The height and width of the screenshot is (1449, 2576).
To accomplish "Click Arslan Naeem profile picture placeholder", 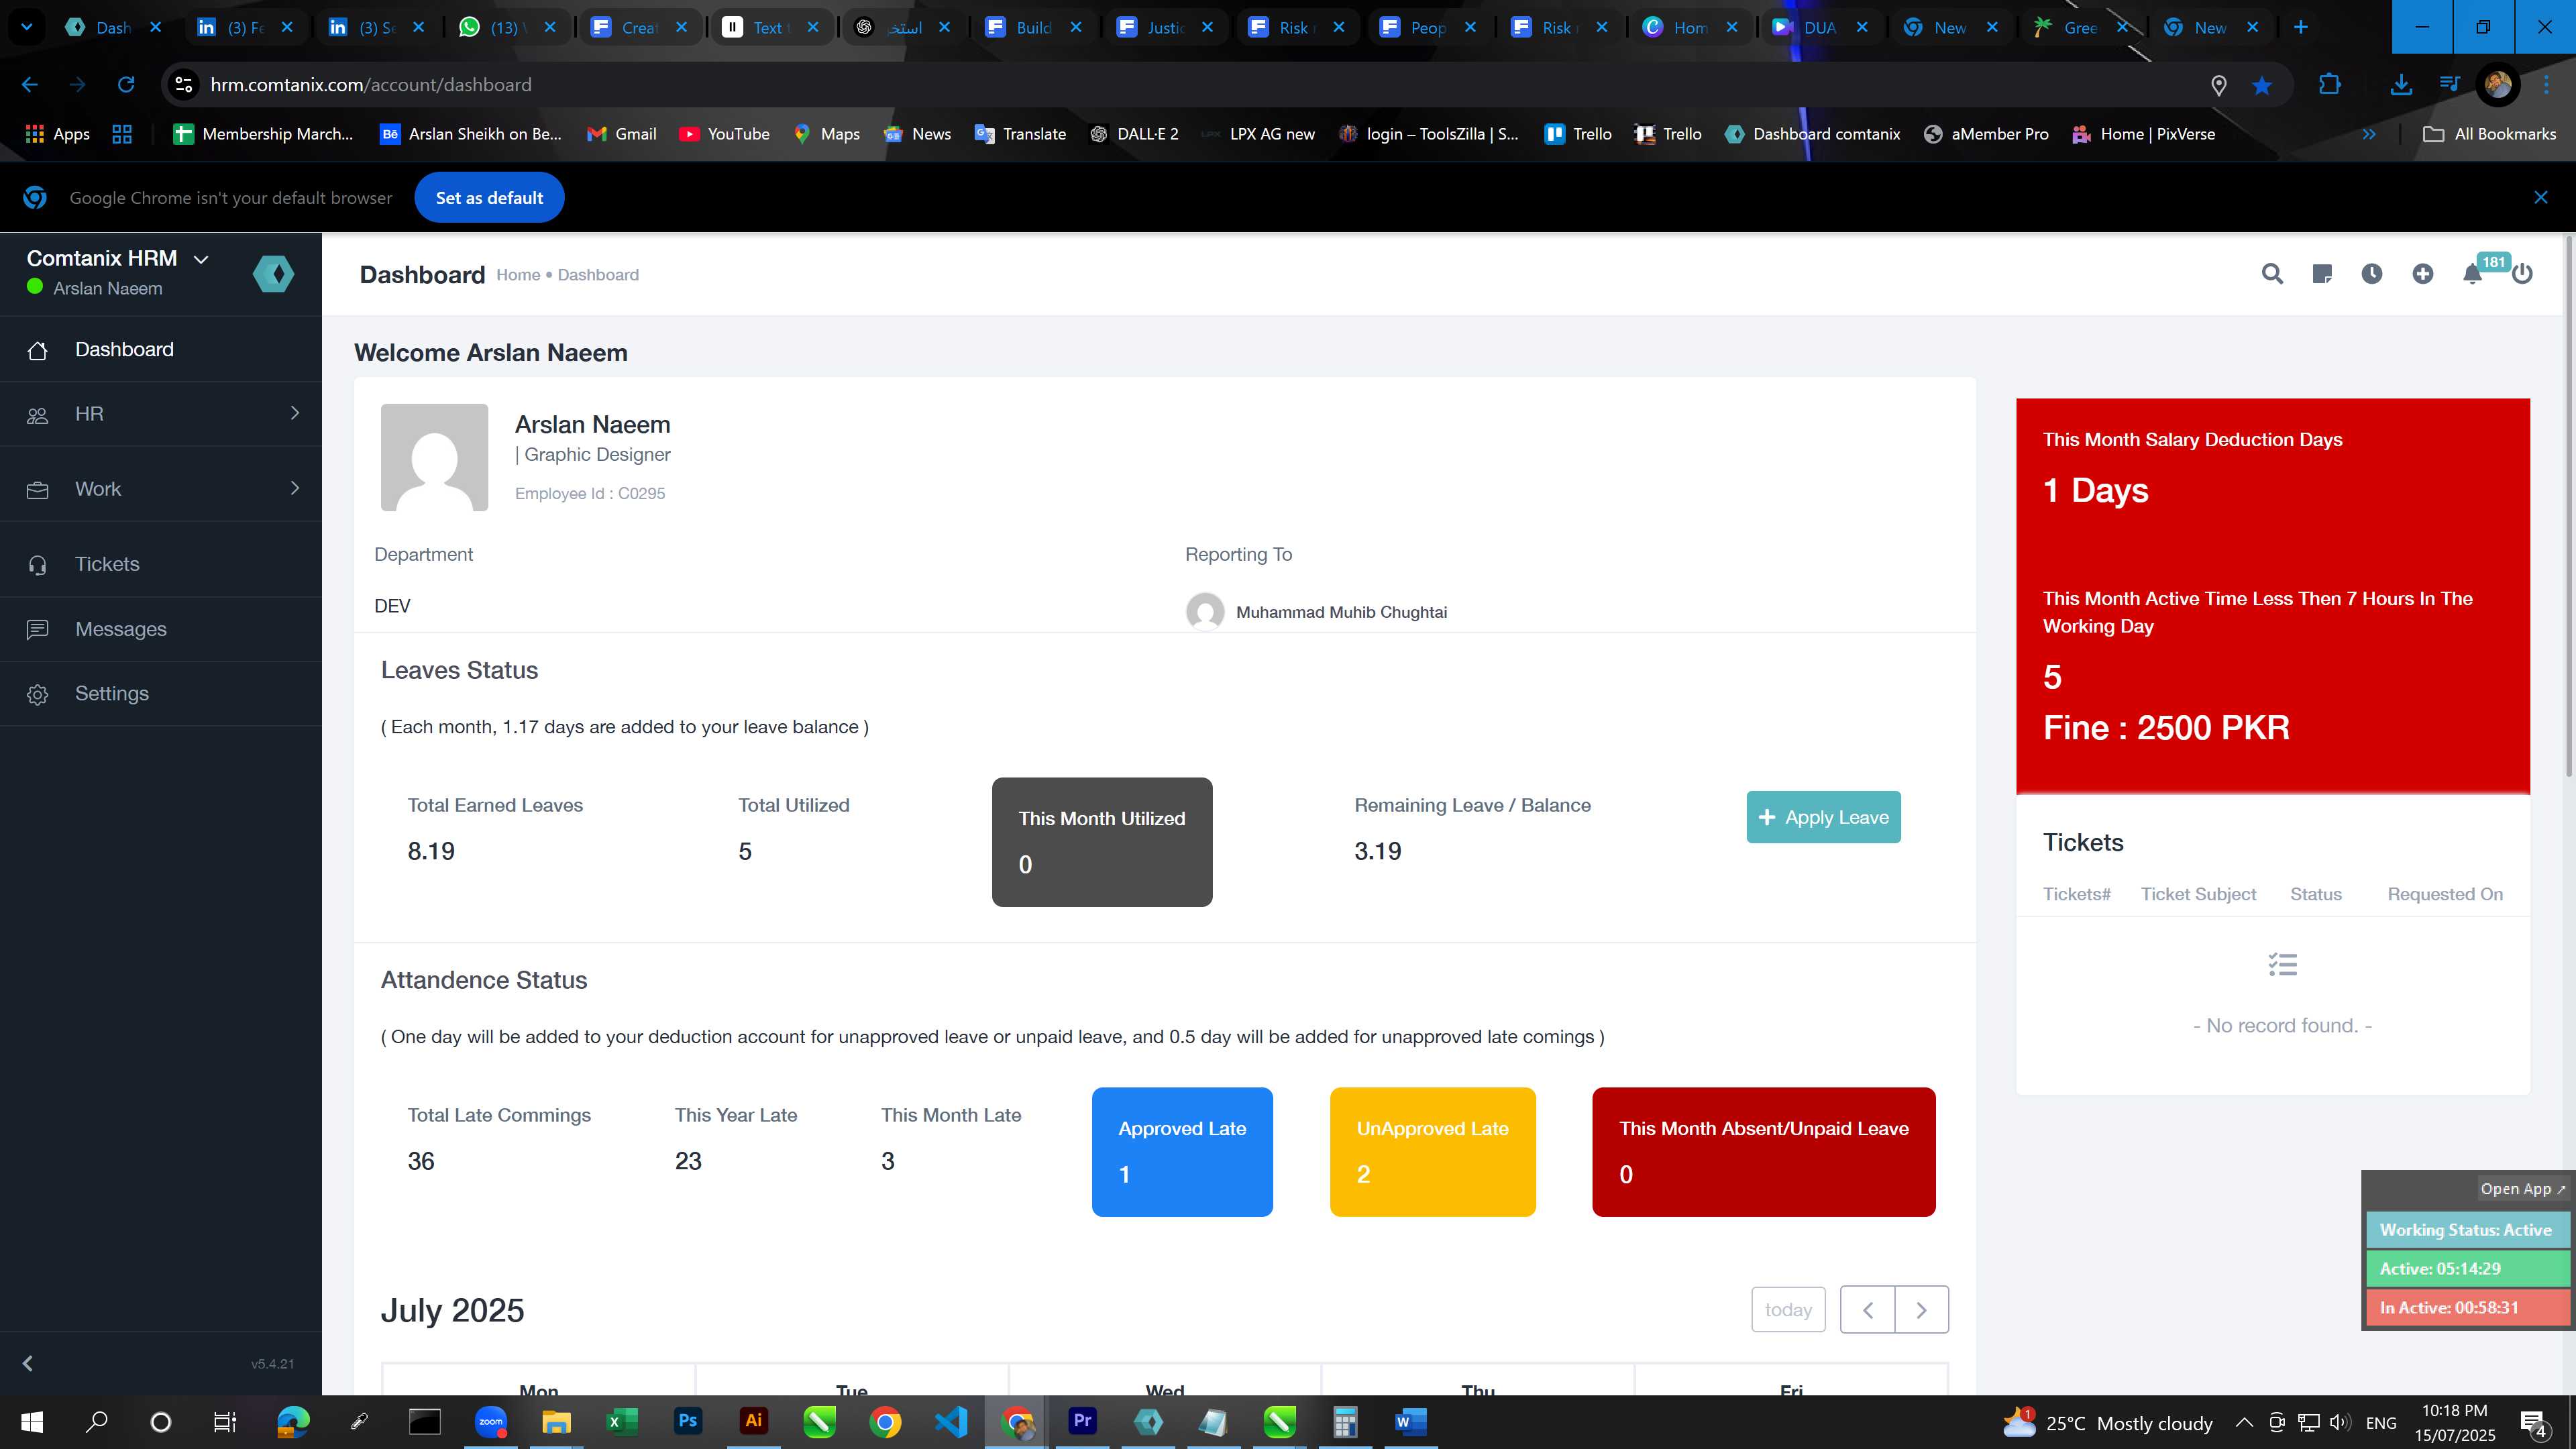I will click(x=434, y=457).
